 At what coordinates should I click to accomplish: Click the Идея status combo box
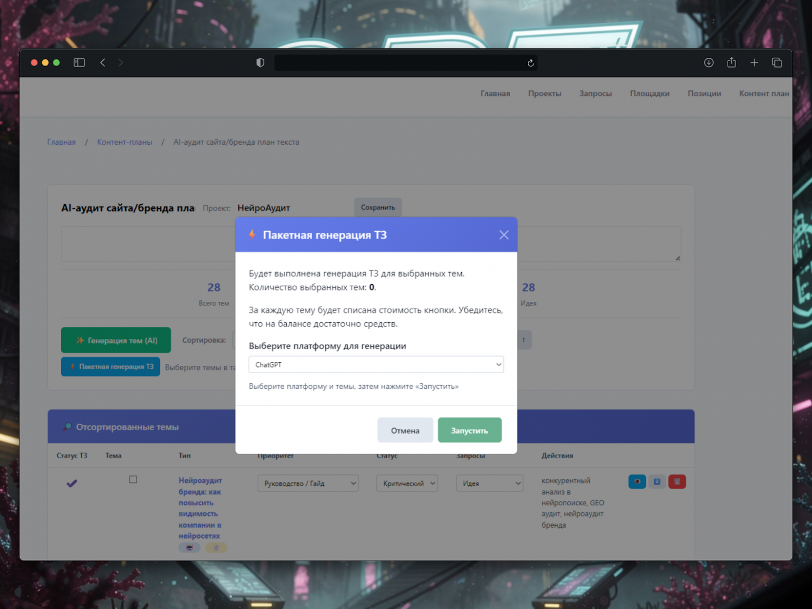[489, 483]
